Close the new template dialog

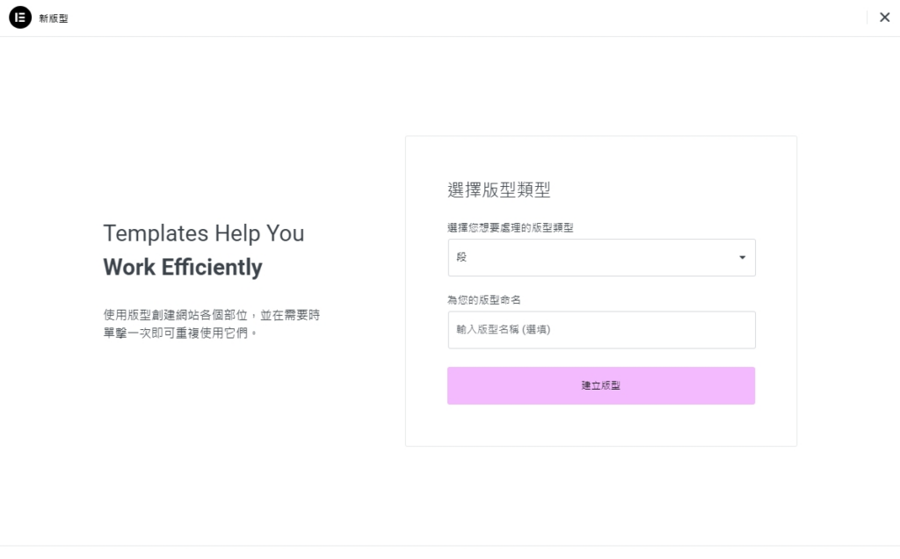pos(884,18)
